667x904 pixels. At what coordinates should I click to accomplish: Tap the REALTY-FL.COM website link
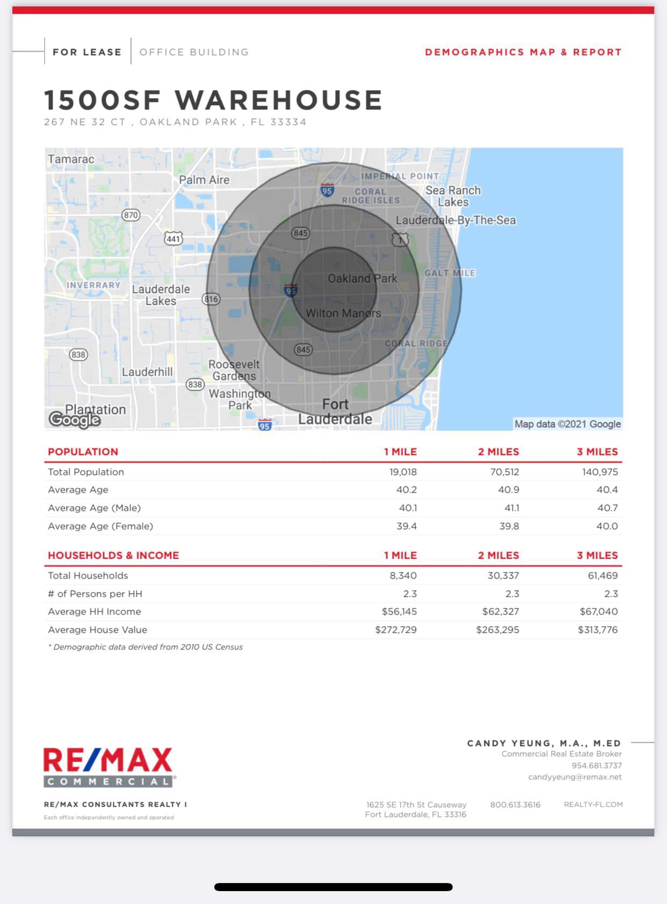click(x=593, y=804)
